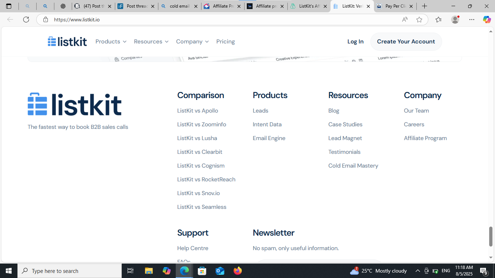Open ListKit vs Lusha comparison
The image size is (495, 278).
click(x=197, y=138)
